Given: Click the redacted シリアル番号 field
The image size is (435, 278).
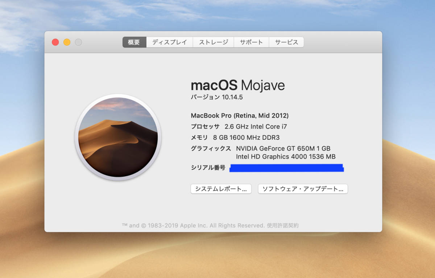Looking at the screenshot, I should click(x=286, y=167).
